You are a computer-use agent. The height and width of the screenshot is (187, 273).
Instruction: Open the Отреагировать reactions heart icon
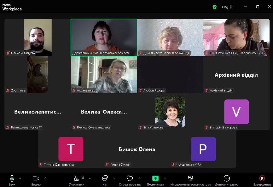129,178
